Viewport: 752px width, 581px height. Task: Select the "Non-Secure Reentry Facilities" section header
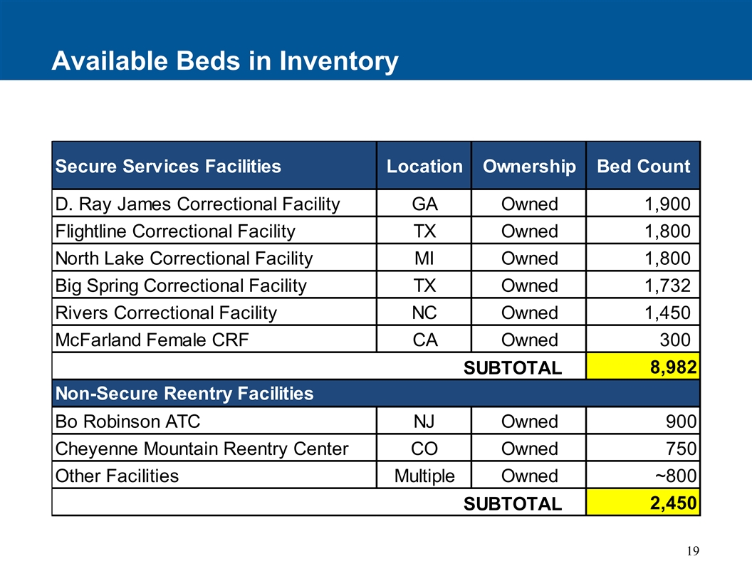coord(184,393)
